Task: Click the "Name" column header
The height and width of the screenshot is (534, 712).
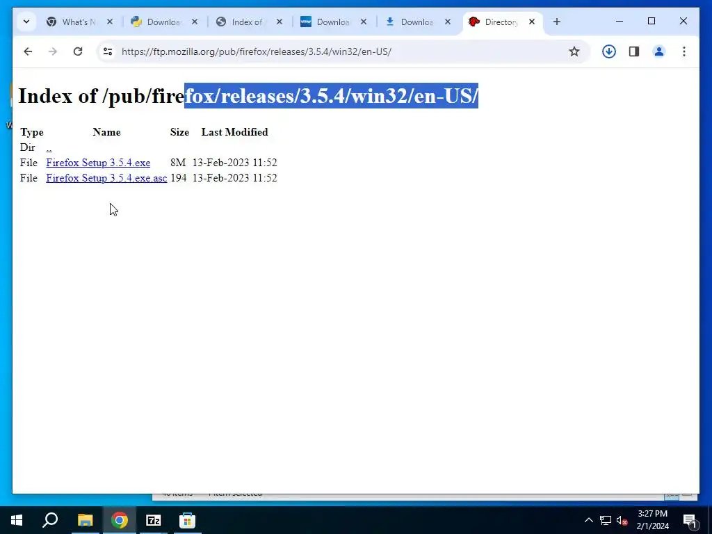Action: tap(106, 132)
